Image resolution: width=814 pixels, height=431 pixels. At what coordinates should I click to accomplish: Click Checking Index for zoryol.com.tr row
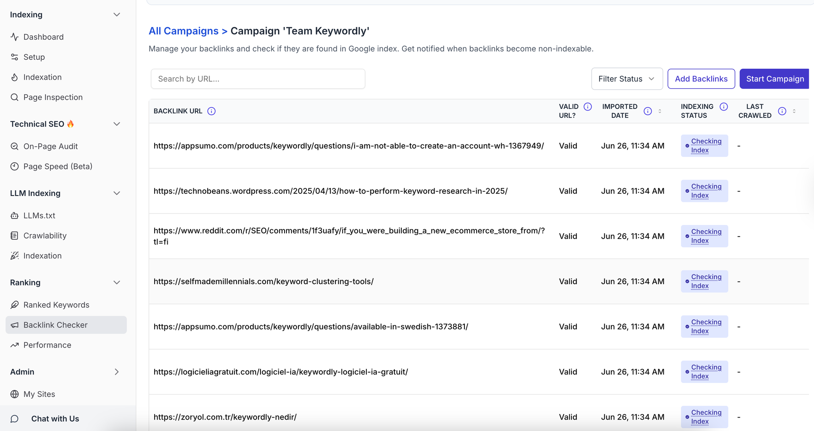point(704,417)
